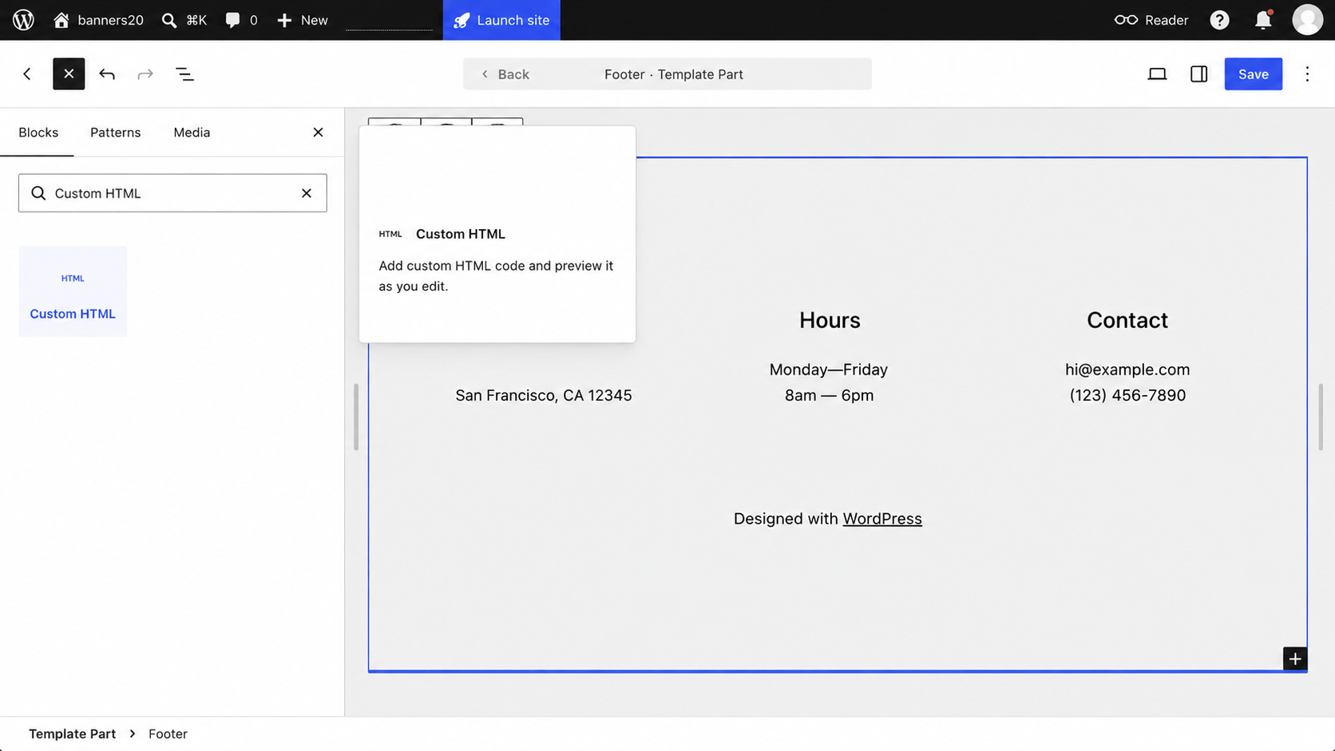
Task: Redo the last change
Action: point(145,74)
